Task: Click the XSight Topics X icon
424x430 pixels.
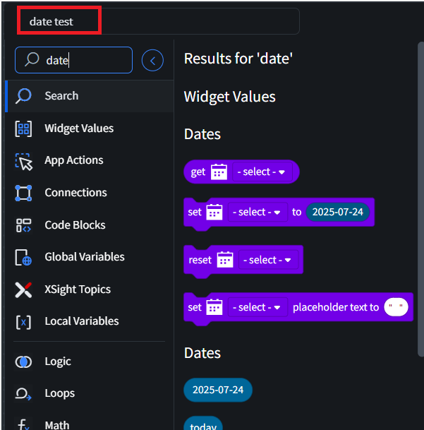Action: tap(24, 289)
